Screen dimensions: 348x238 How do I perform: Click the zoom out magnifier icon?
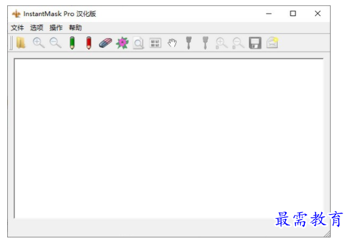55,43
